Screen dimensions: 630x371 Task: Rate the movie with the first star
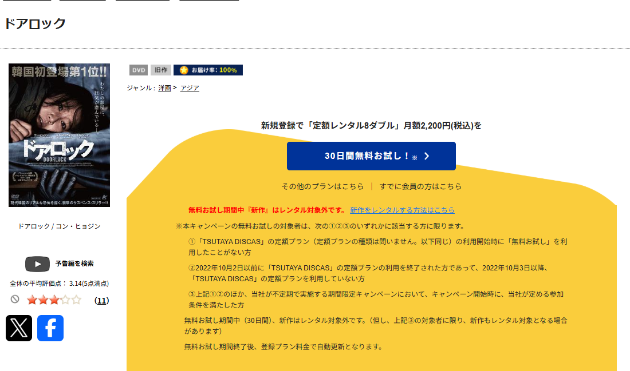coord(32,300)
